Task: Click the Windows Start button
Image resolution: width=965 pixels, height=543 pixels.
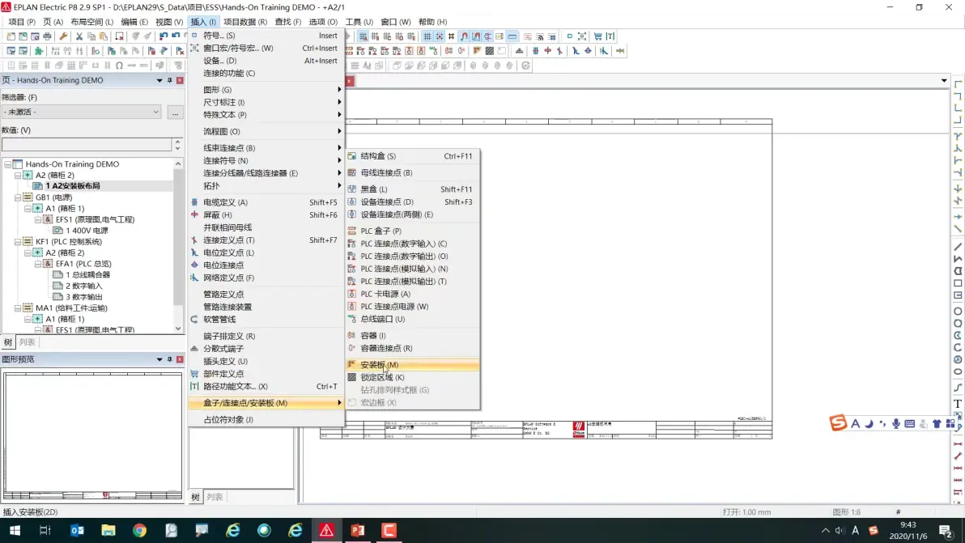Action: click(15, 530)
